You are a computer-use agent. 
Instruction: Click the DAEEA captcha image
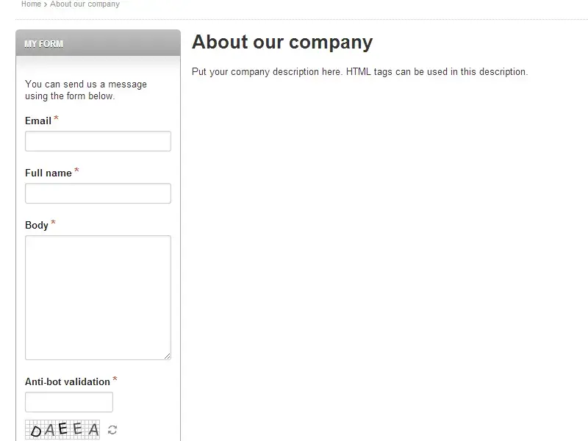[62, 430]
